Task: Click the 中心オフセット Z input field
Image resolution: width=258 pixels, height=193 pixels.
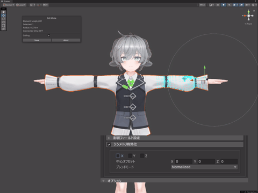Action: [x=229, y=161]
